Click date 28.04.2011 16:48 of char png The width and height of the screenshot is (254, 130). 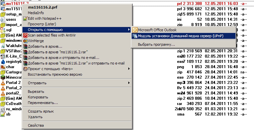click(x=221, y=67)
